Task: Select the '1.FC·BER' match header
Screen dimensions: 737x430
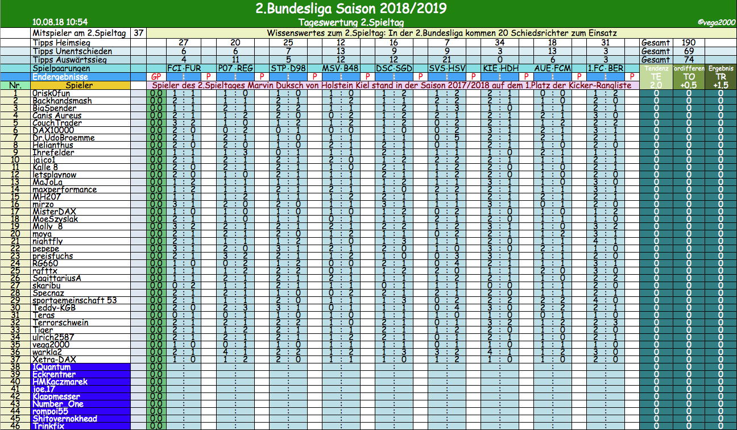Action: 606,68
